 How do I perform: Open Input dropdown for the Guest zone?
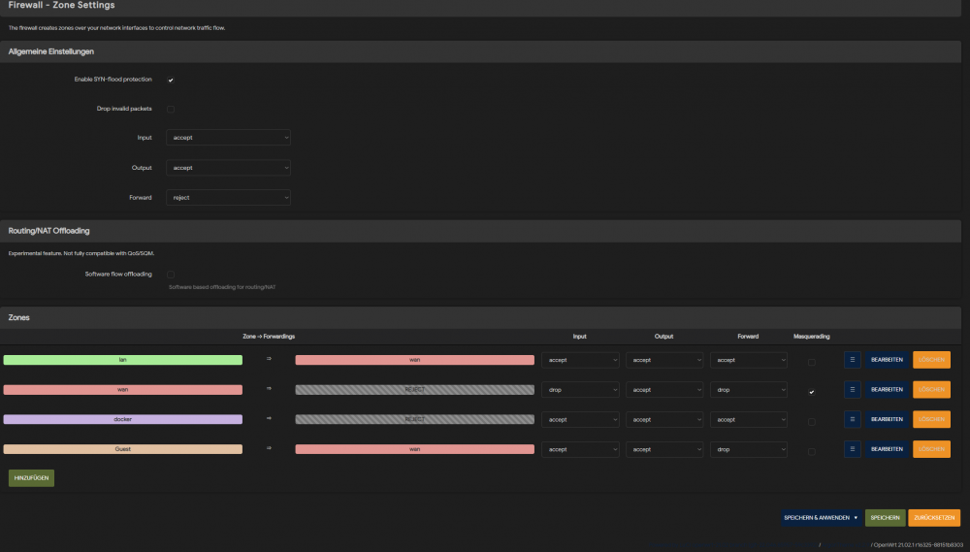click(x=580, y=449)
